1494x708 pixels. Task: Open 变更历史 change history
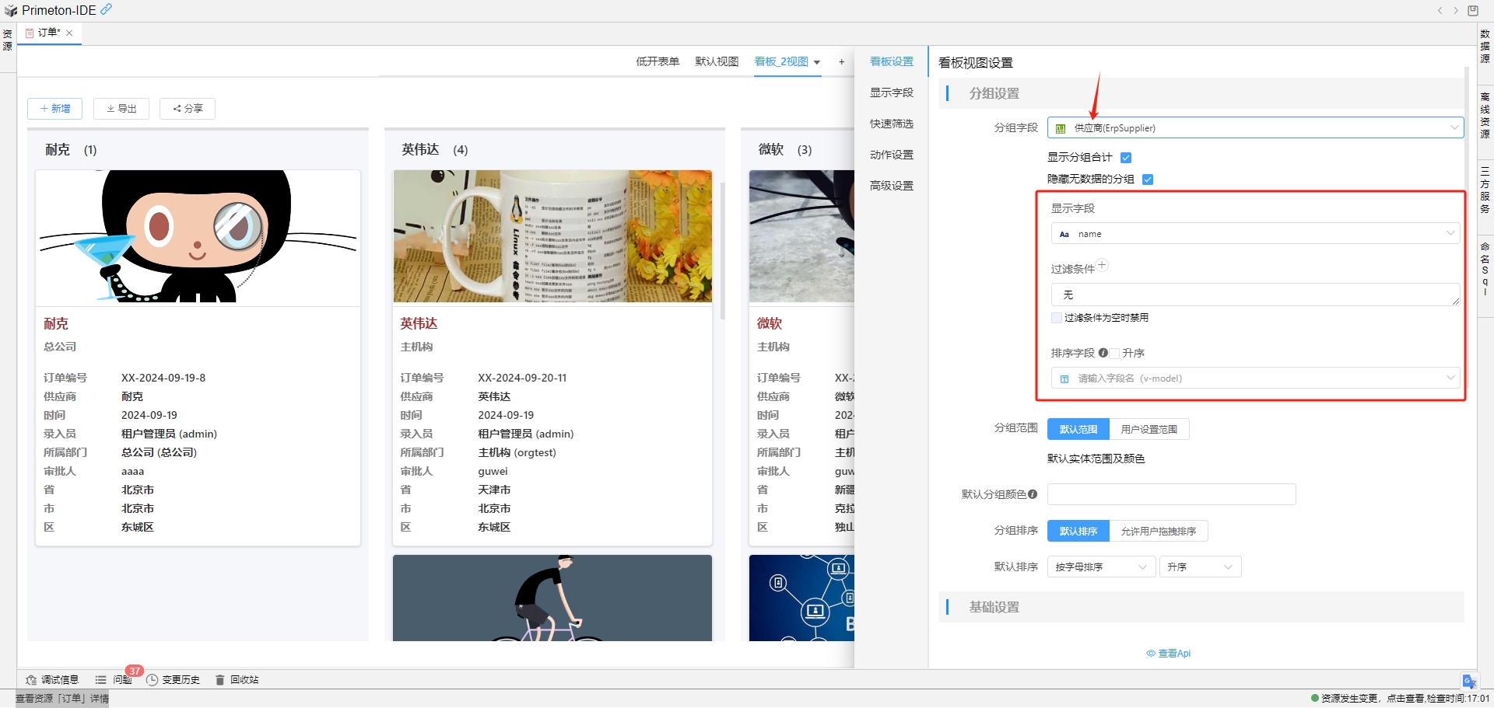pos(173,680)
